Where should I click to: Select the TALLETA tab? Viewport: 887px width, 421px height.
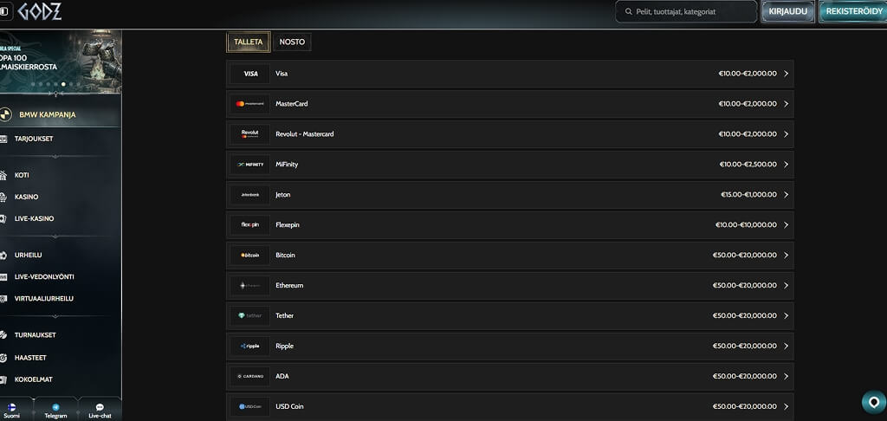tap(249, 42)
